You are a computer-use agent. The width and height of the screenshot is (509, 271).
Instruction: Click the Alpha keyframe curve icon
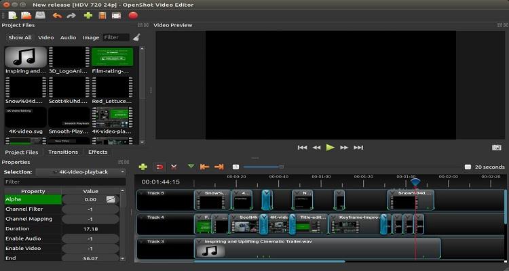tap(111, 199)
